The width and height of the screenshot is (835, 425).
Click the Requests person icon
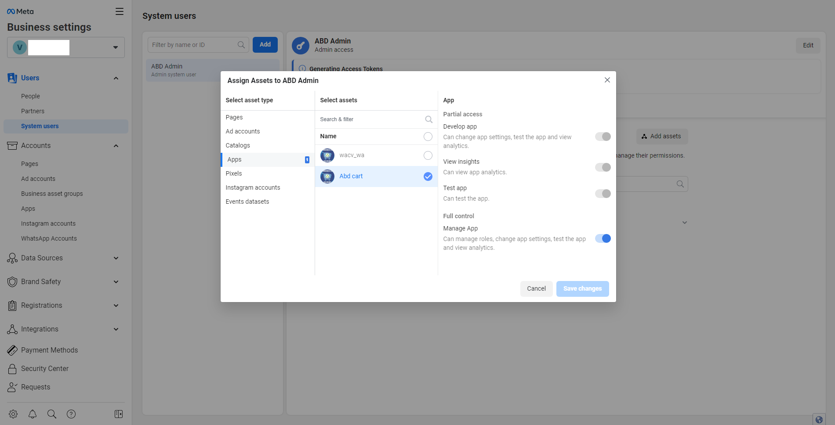tap(12, 387)
